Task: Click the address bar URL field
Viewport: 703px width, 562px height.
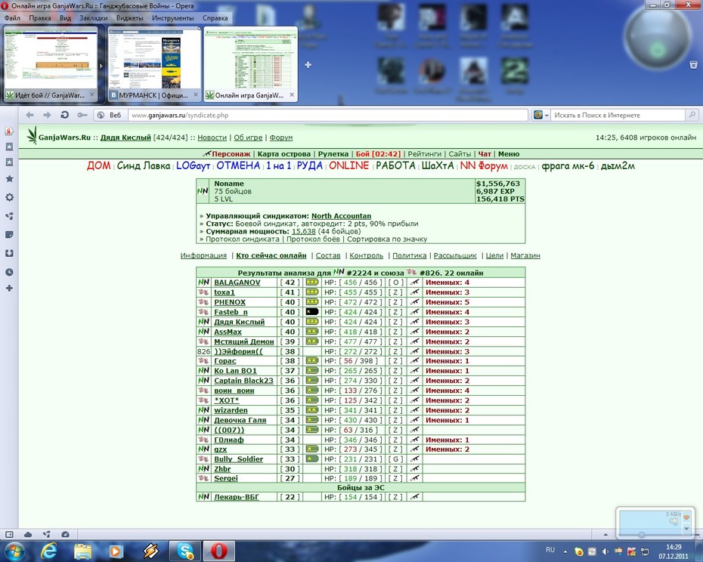Action: [x=328, y=115]
